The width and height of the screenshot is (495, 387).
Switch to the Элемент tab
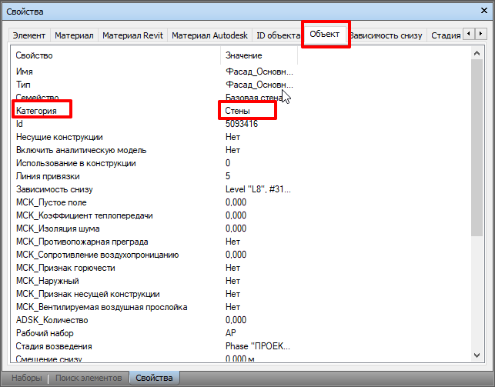pyautogui.click(x=30, y=35)
